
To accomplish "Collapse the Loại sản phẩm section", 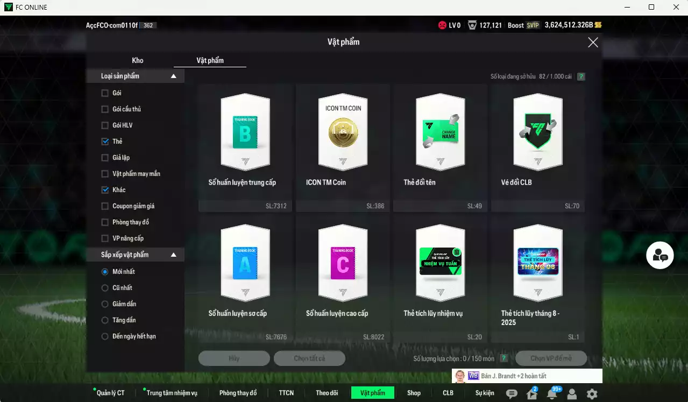I will [x=173, y=76].
